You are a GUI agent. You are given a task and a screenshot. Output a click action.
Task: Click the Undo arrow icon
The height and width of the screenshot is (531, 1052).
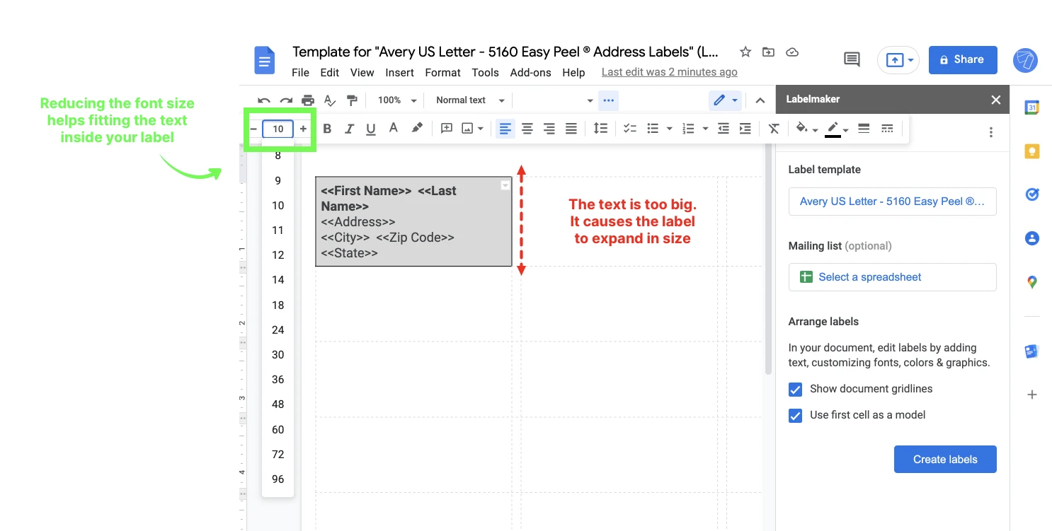tap(264, 100)
